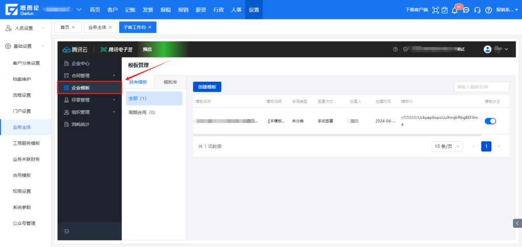Click the 腾讯云 cloud logo

click(75, 49)
